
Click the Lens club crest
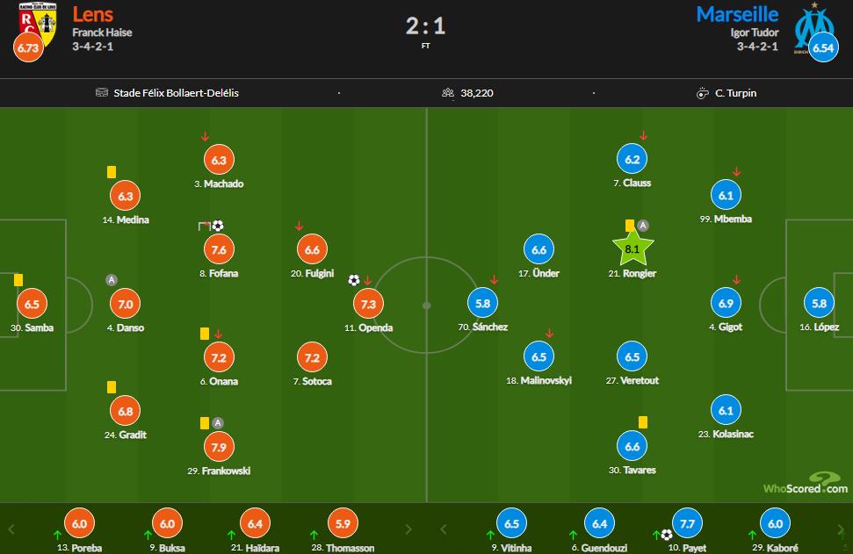[39, 25]
